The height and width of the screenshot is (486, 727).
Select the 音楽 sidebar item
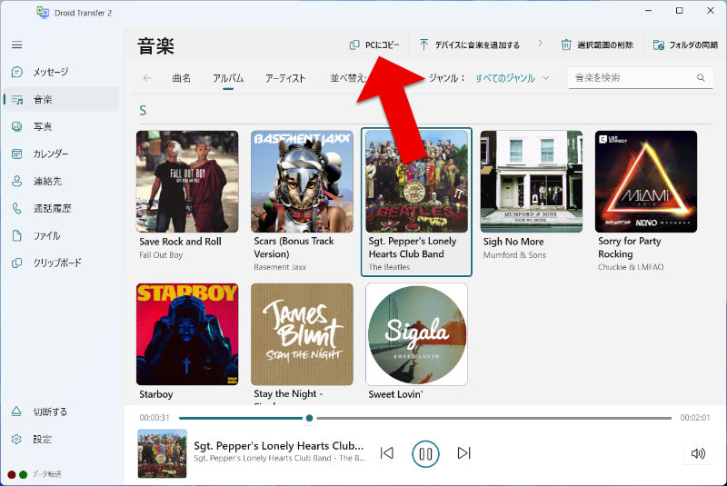coord(61,99)
